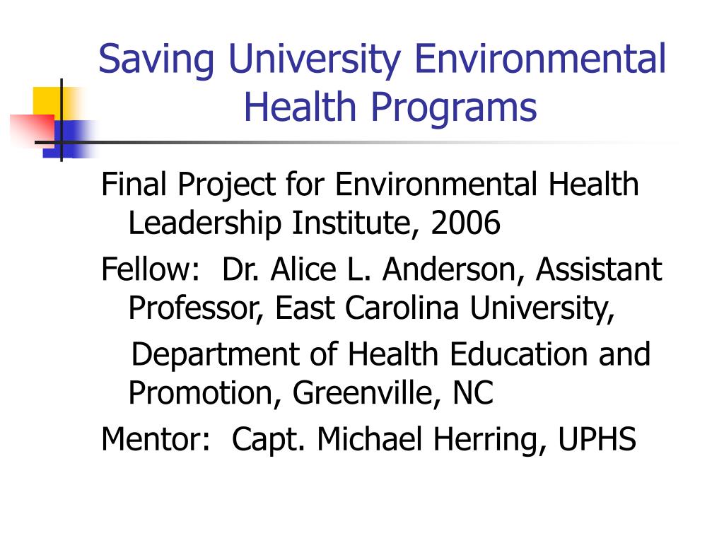The width and height of the screenshot is (724, 543).
Task: Click the title "Saving University Environmental"
Action: (383, 59)
